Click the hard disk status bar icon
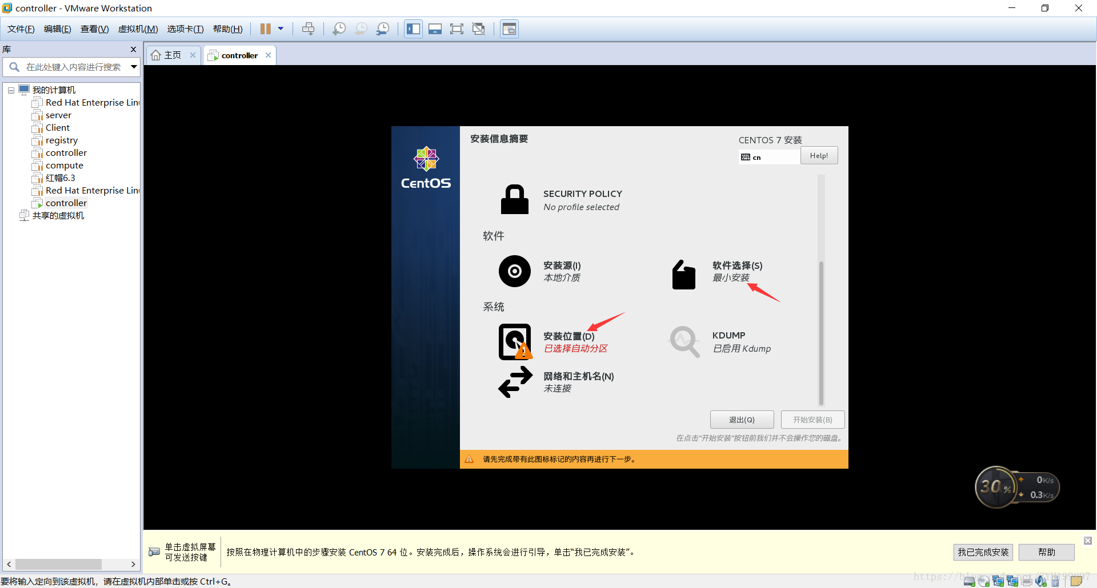 pos(969,581)
